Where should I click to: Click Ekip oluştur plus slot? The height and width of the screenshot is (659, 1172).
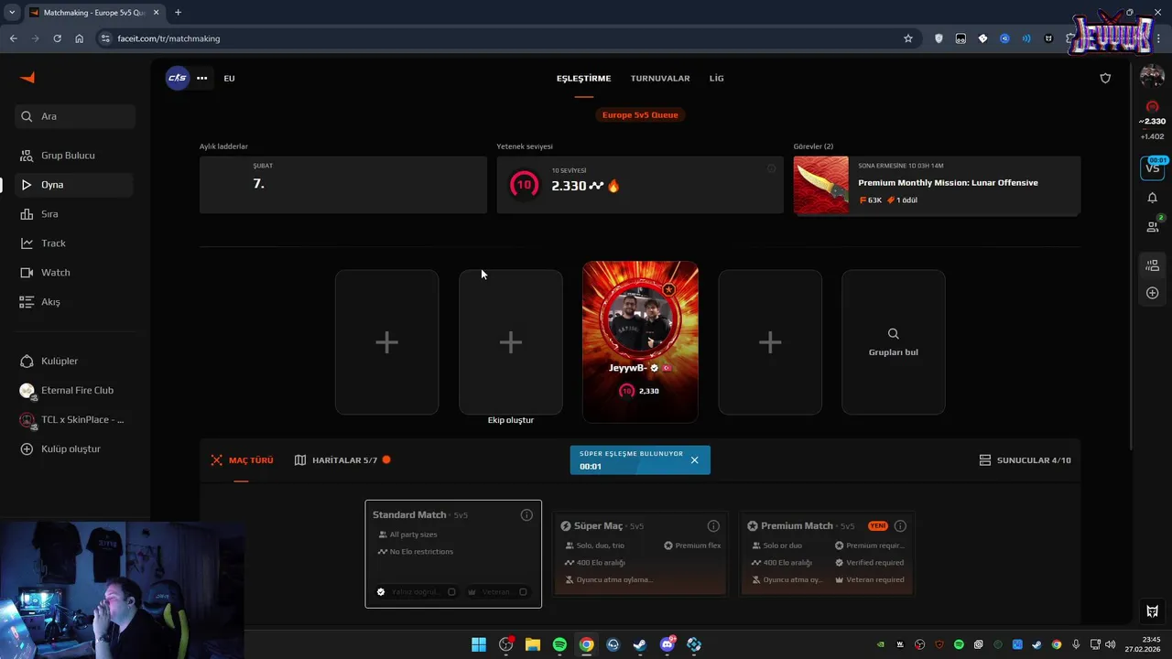pos(511,342)
